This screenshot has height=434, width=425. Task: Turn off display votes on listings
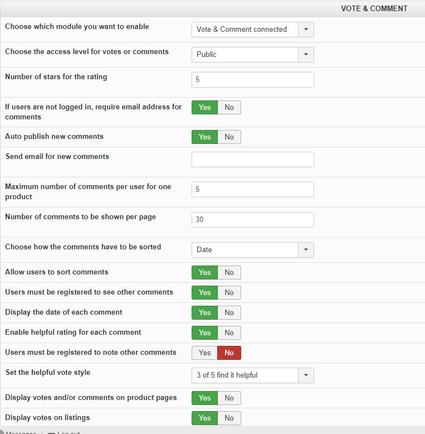[229, 418]
